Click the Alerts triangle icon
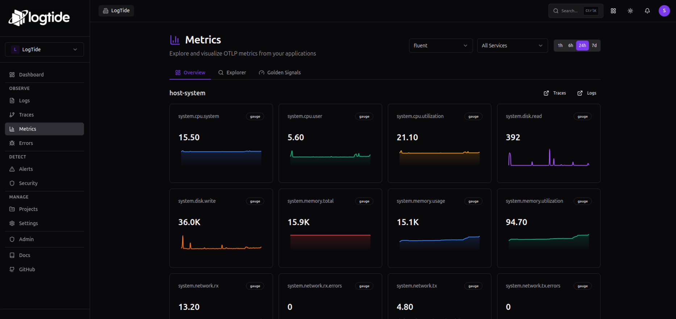This screenshot has height=319, width=676. [x=12, y=169]
